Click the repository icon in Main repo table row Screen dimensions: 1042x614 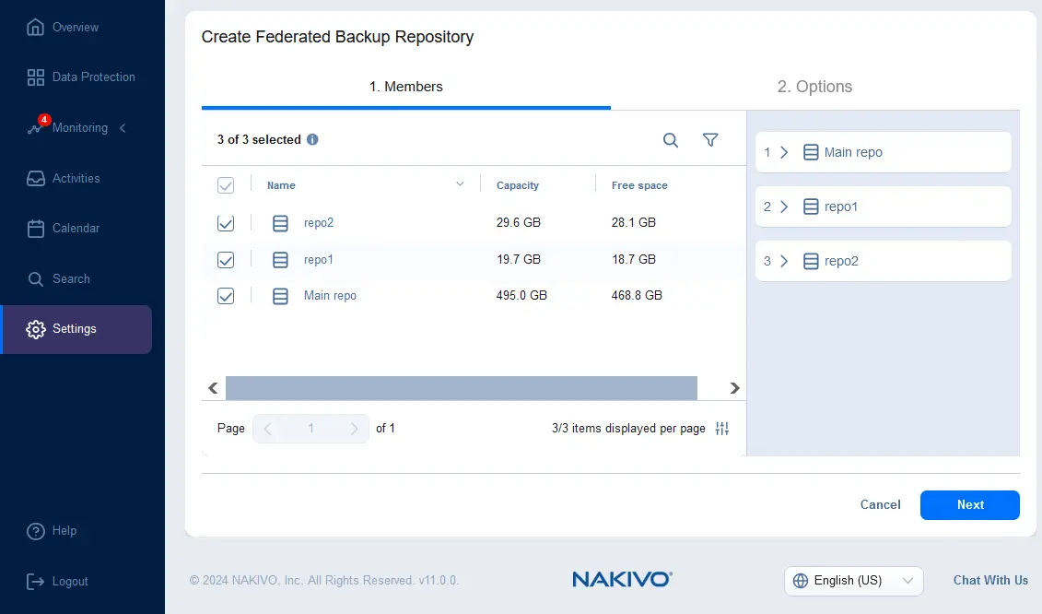point(280,296)
